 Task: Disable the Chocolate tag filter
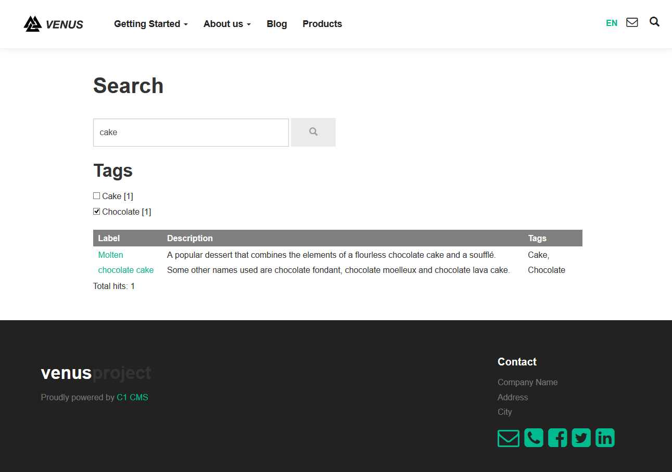pos(96,211)
